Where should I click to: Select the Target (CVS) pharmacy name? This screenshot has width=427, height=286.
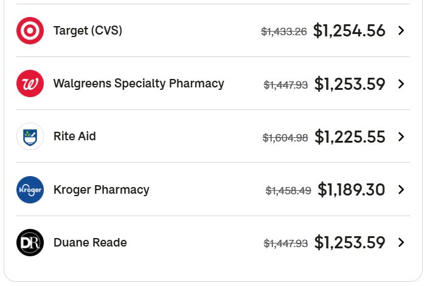click(x=88, y=30)
